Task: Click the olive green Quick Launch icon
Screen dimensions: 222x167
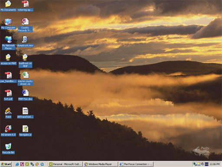Action: pyautogui.click(x=27, y=164)
